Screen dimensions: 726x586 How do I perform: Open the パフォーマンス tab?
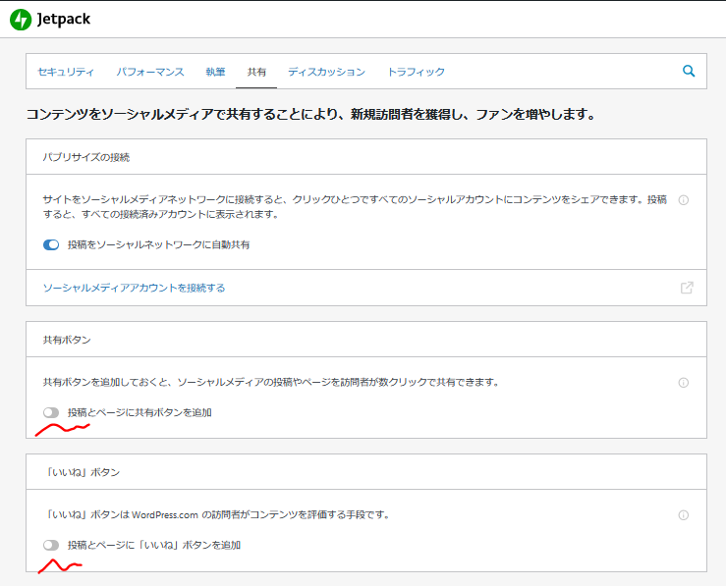click(150, 72)
